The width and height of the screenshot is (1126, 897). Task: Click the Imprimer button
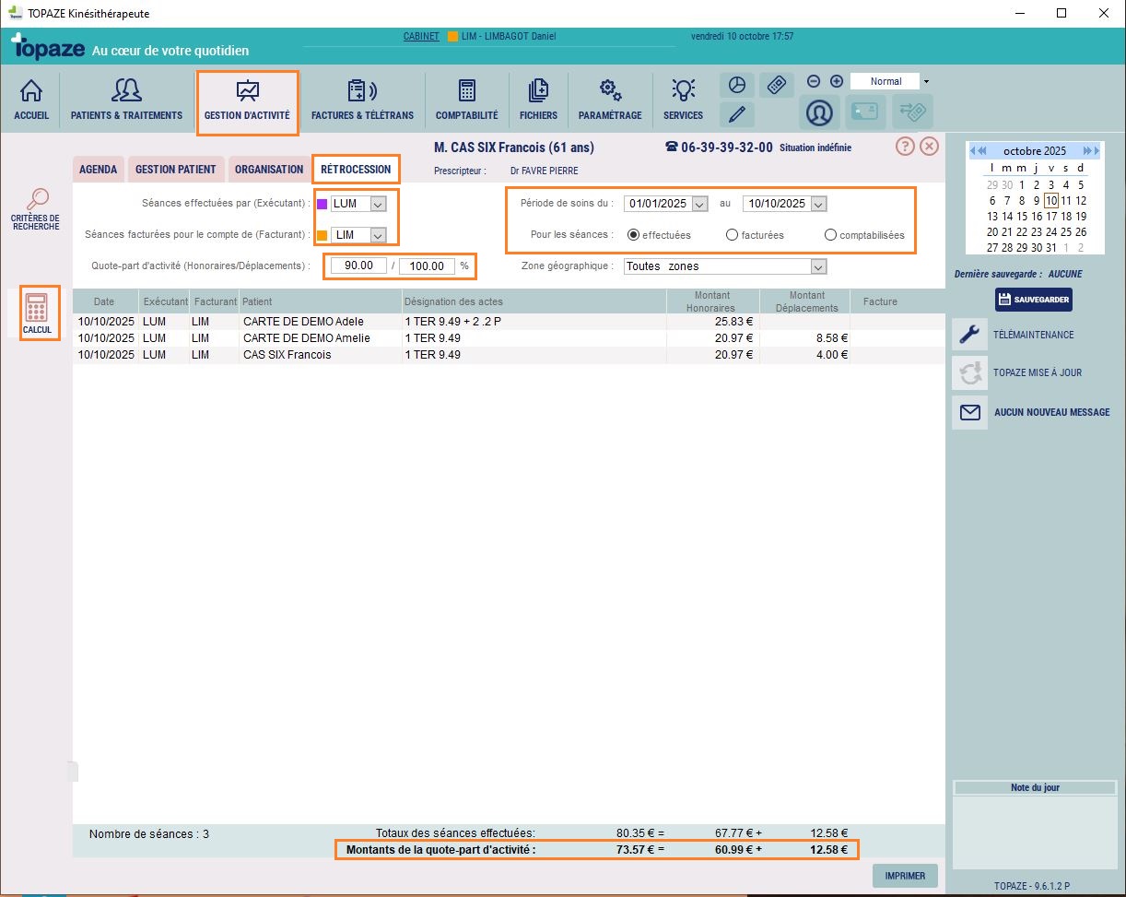(x=904, y=876)
